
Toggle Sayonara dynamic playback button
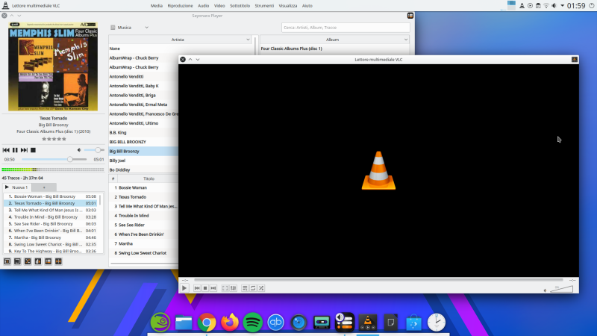(38, 261)
